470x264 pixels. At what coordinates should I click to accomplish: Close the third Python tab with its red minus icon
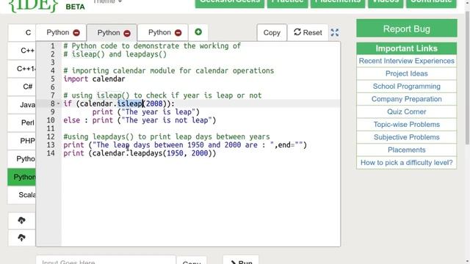pyautogui.click(x=178, y=32)
